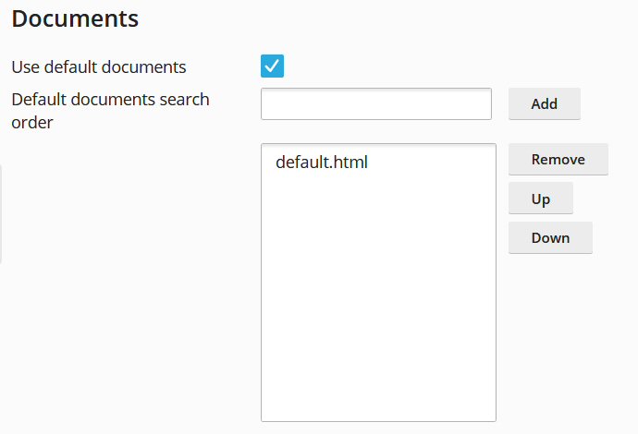
Task: Uncheck the Use default documents checkbox
Action: pos(272,66)
